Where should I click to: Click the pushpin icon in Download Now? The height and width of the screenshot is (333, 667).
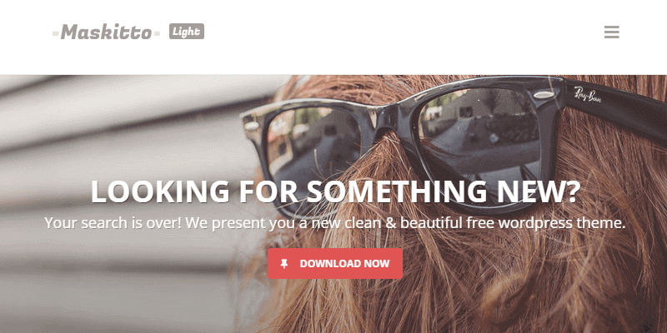pos(284,264)
